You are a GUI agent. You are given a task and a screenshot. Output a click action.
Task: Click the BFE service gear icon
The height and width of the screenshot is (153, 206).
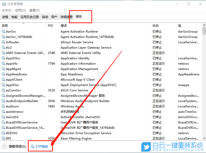4,138
